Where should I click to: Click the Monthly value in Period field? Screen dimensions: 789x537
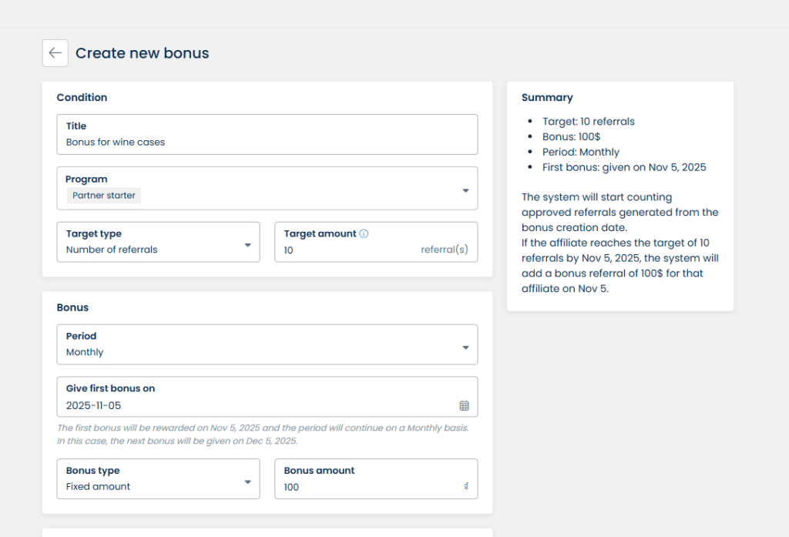click(x=85, y=352)
